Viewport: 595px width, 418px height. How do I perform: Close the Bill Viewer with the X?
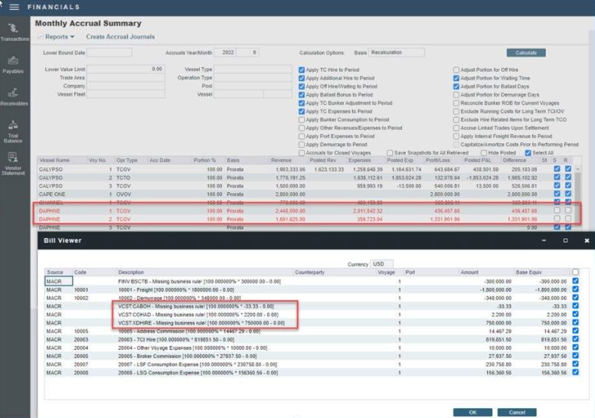tap(586, 240)
